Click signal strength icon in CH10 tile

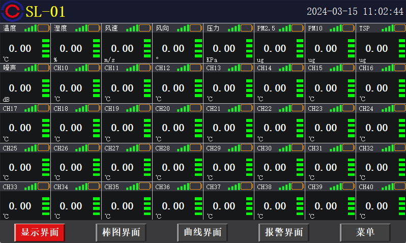pos(81,68)
